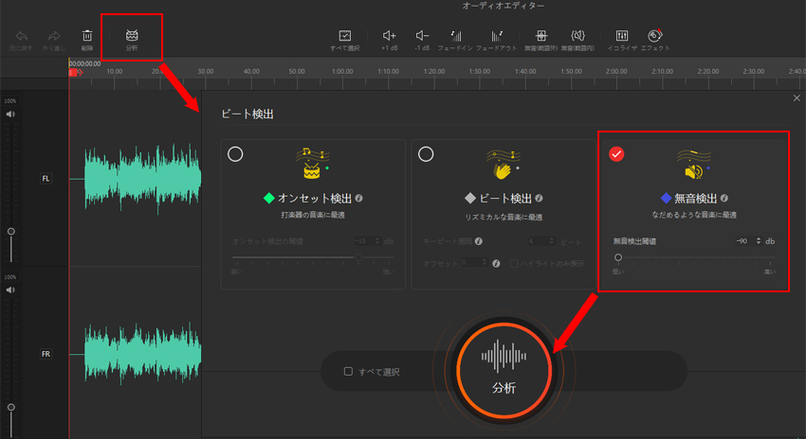
Task: Click the 00:00:00.00 timecode display
Action: [84, 63]
